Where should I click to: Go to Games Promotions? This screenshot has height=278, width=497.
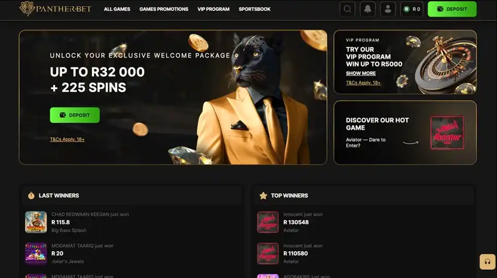tap(164, 9)
